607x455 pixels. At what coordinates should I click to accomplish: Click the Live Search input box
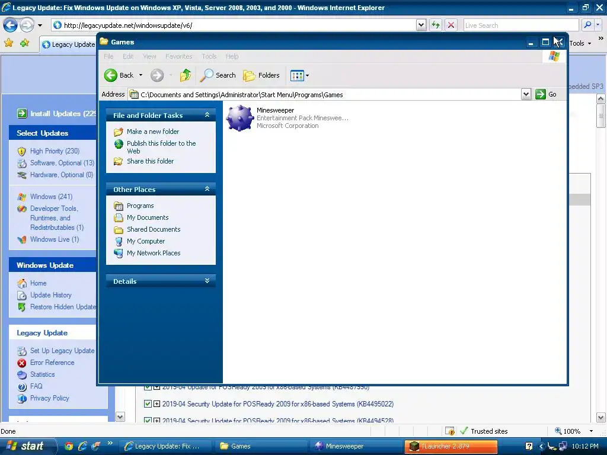click(520, 25)
